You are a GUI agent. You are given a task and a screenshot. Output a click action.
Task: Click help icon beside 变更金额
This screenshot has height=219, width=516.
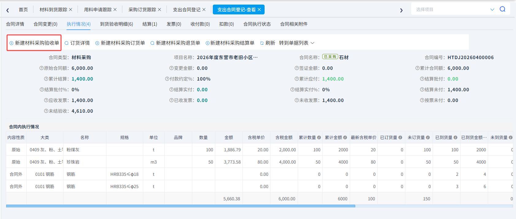171,68
